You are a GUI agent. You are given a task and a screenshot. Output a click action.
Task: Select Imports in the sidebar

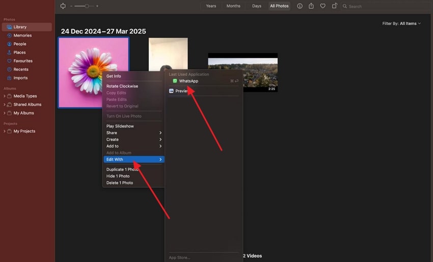click(x=20, y=78)
